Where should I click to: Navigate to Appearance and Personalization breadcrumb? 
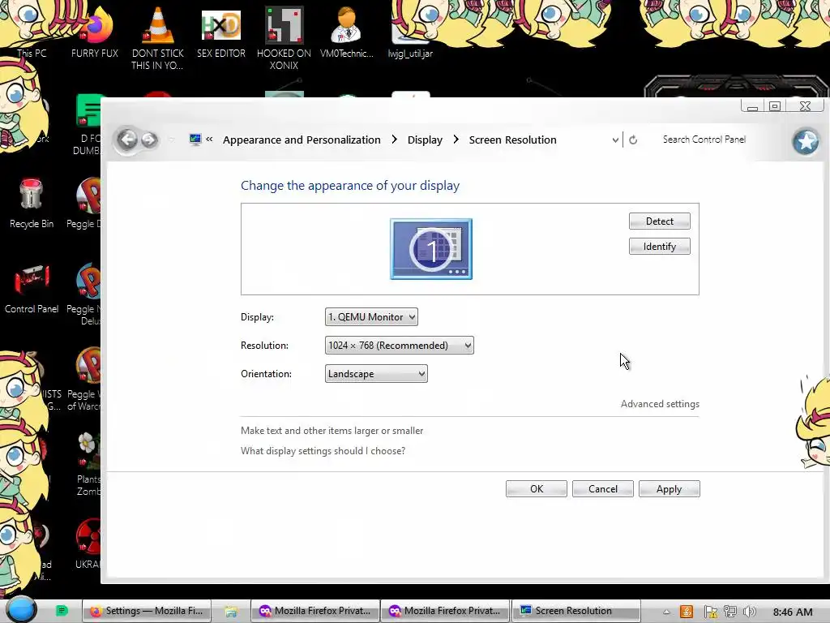pyautogui.click(x=302, y=140)
